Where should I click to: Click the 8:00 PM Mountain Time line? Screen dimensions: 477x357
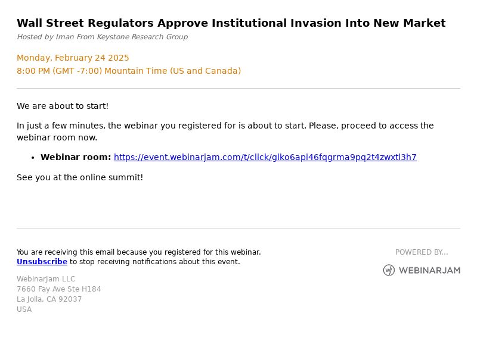click(x=129, y=71)
